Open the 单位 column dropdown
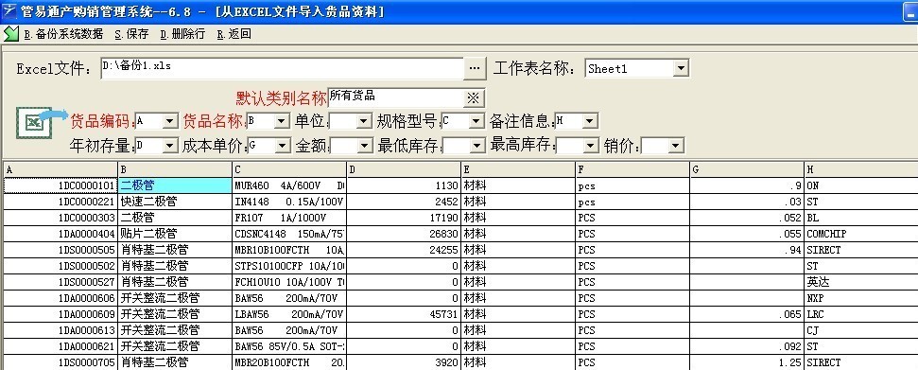Viewport: 918px width, 370px height. coord(364,121)
